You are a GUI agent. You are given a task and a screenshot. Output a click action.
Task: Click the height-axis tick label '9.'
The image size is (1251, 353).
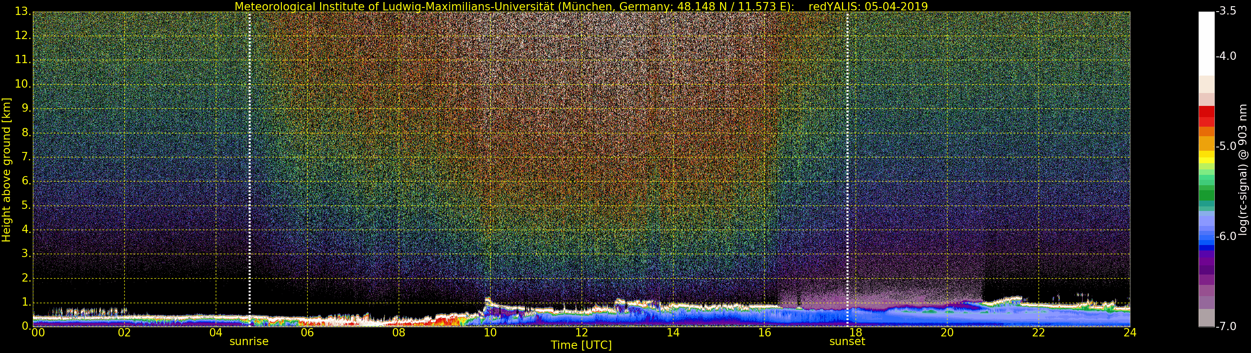[x=26, y=108]
